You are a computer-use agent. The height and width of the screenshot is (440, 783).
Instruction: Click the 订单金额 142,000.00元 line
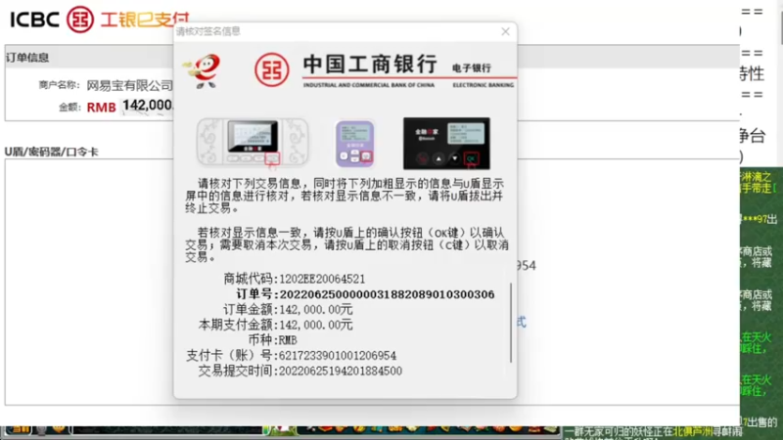point(288,310)
